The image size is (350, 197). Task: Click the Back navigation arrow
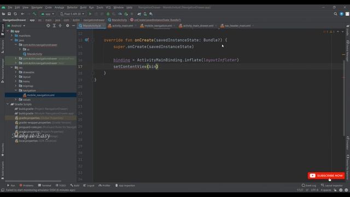click(22, 14)
